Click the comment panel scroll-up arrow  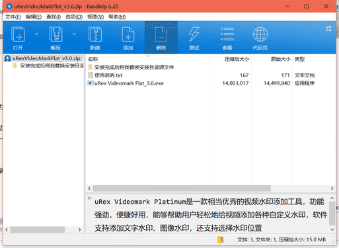(332, 198)
